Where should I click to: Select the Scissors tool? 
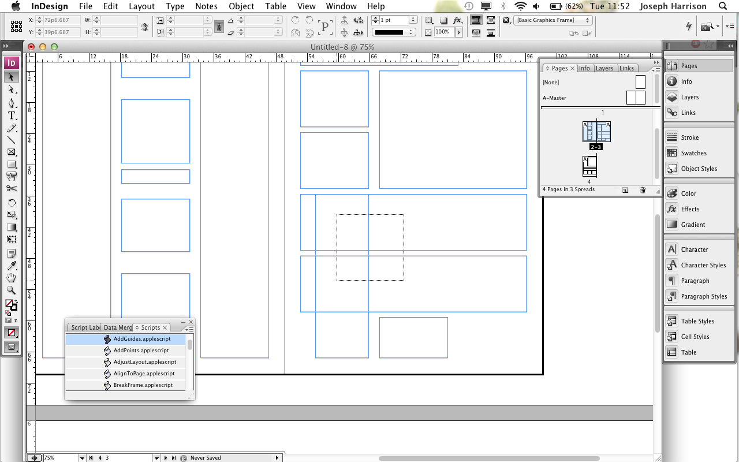coord(11,189)
